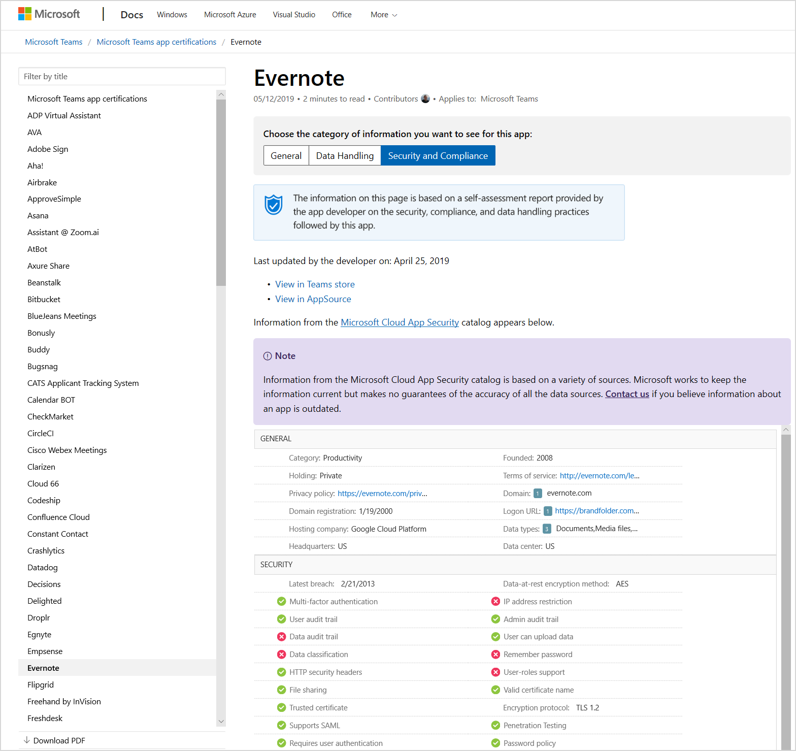Click the blue shield checkmark icon
Viewport: 796px width, 751px height.
point(274,205)
